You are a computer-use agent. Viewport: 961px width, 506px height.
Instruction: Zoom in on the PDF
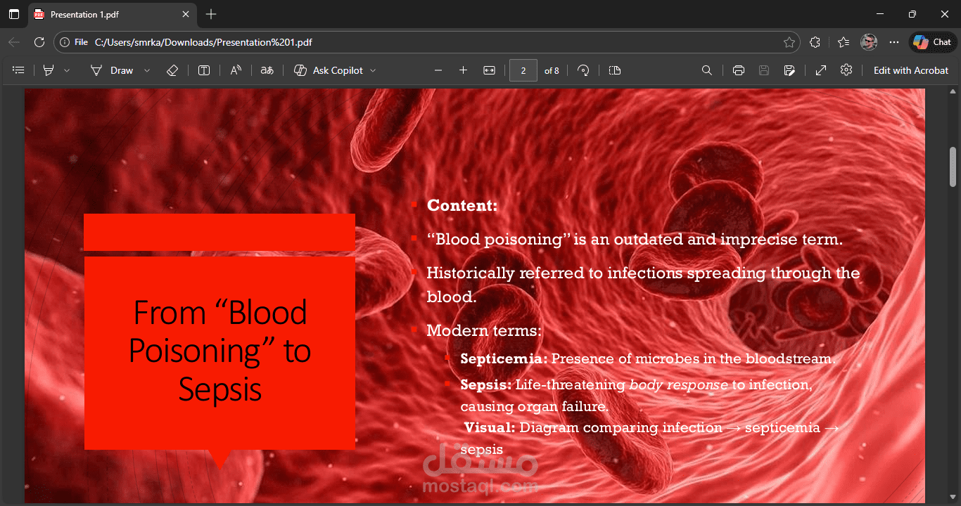tap(463, 70)
